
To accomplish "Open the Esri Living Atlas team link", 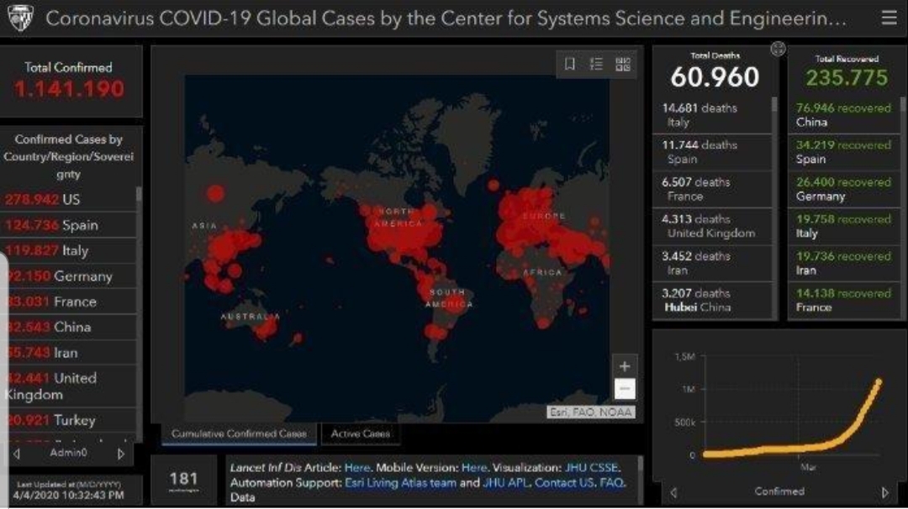I will pyautogui.click(x=400, y=483).
